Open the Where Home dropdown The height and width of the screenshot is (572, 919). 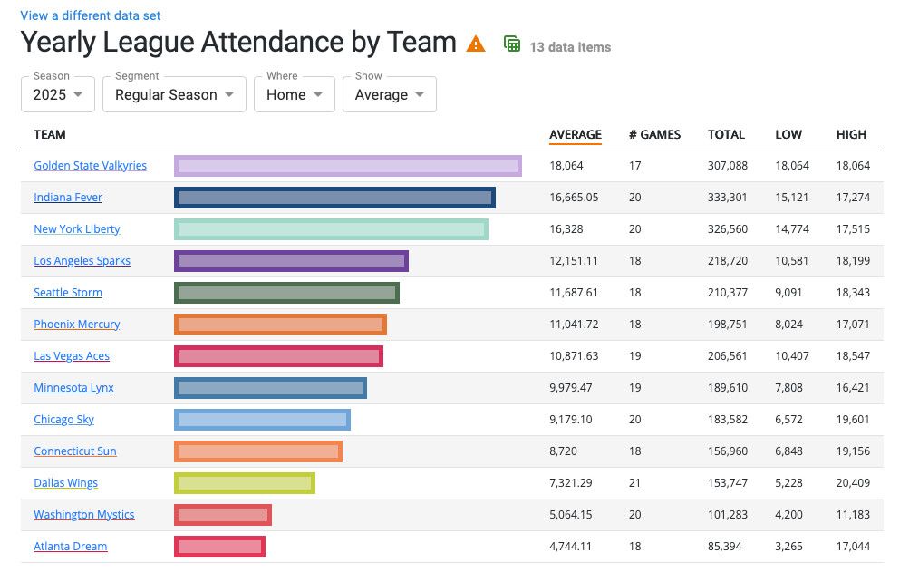pyautogui.click(x=295, y=94)
